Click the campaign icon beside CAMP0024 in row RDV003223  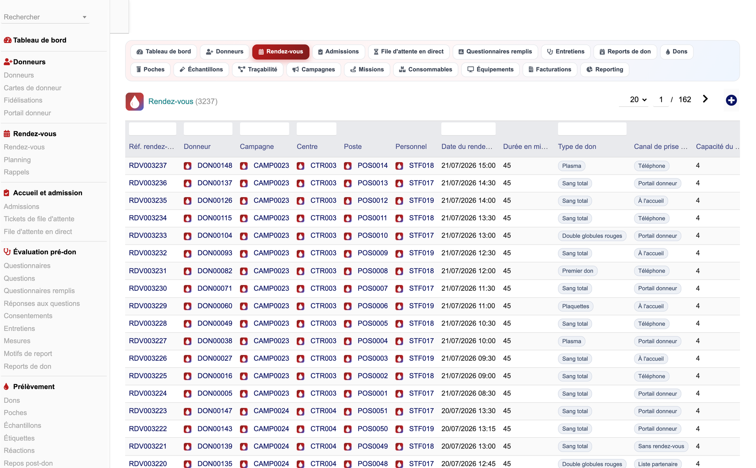[244, 411]
